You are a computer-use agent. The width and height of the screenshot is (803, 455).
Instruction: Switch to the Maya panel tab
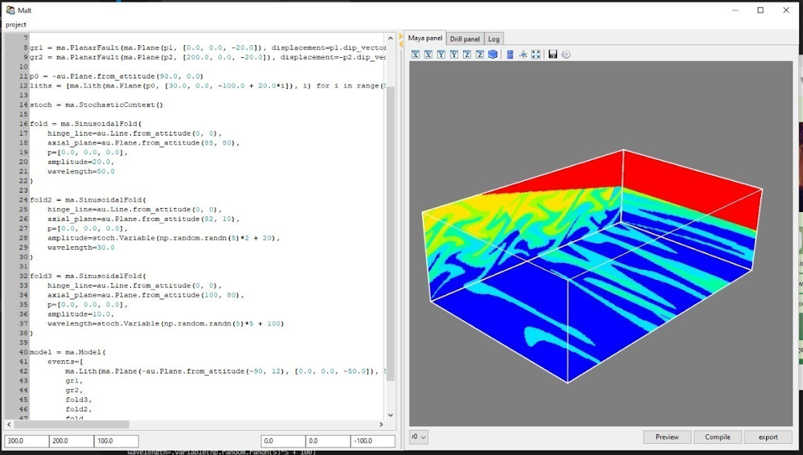[x=425, y=38]
